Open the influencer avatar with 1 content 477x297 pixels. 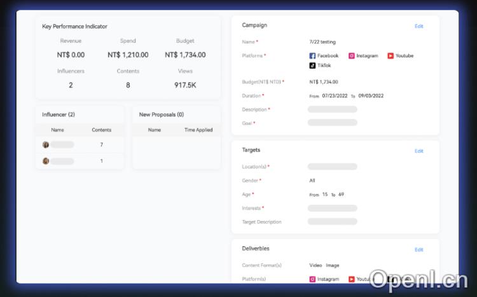46,161
